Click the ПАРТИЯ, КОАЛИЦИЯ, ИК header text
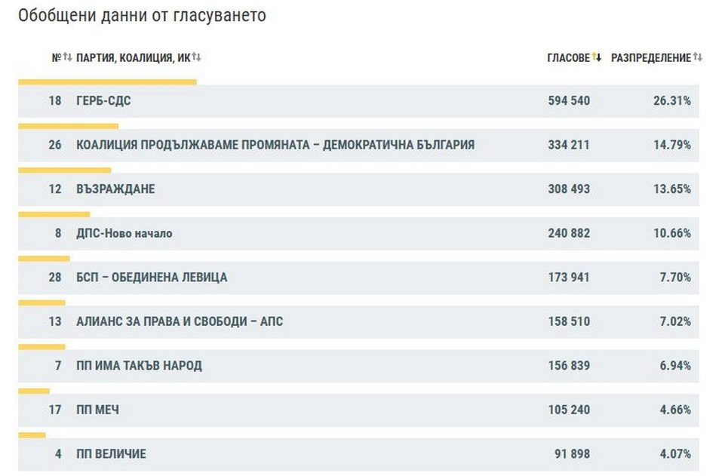 tap(133, 58)
